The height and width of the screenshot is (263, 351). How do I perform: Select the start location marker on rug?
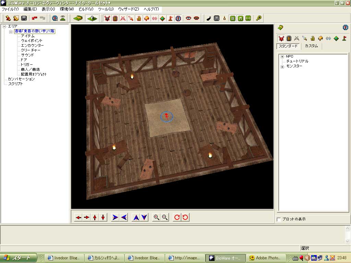[x=167, y=116]
